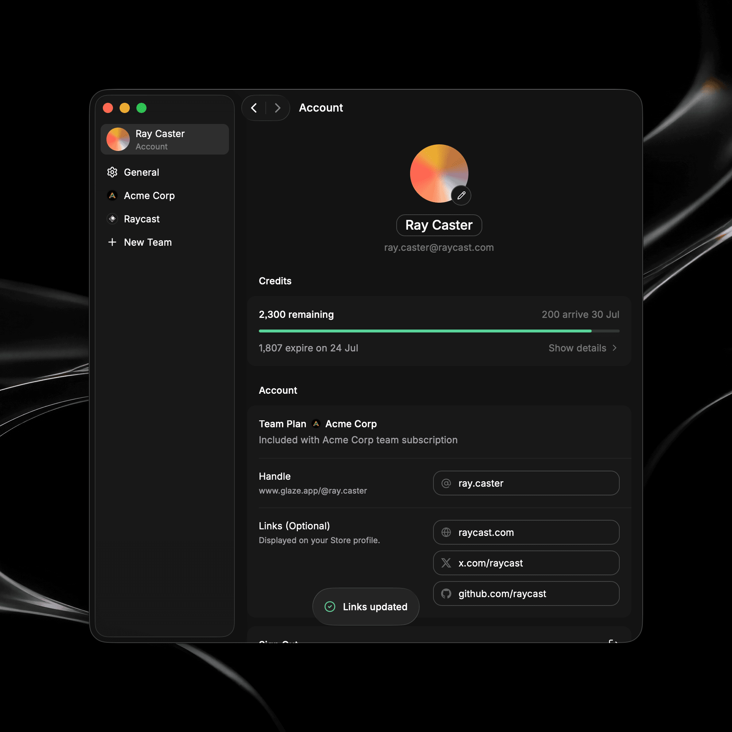This screenshot has width=732, height=732.
Task: Click the plus icon beside New Team
Action: [112, 242]
